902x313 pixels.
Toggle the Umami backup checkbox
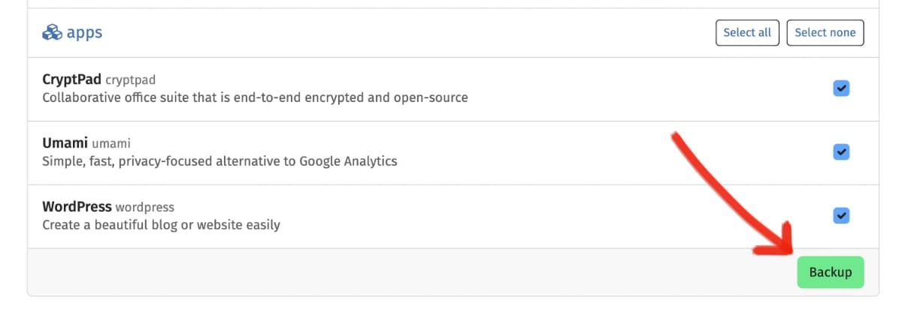click(841, 152)
